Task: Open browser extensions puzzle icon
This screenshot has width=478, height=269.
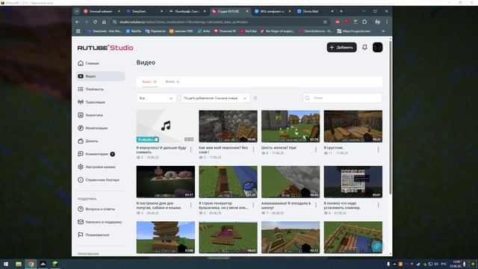Action: point(364,22)
